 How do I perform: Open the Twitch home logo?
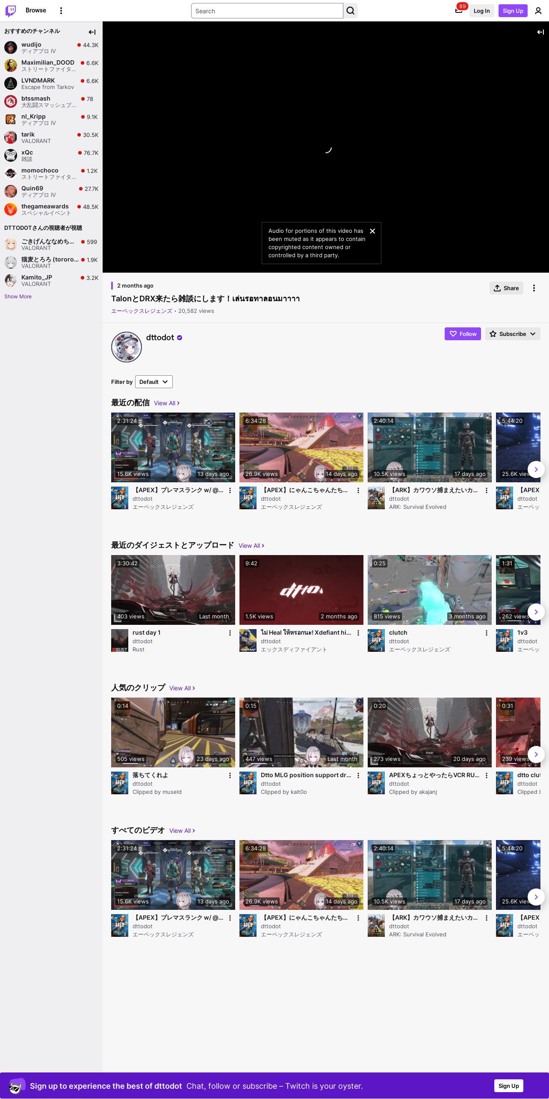pos(11,11)
